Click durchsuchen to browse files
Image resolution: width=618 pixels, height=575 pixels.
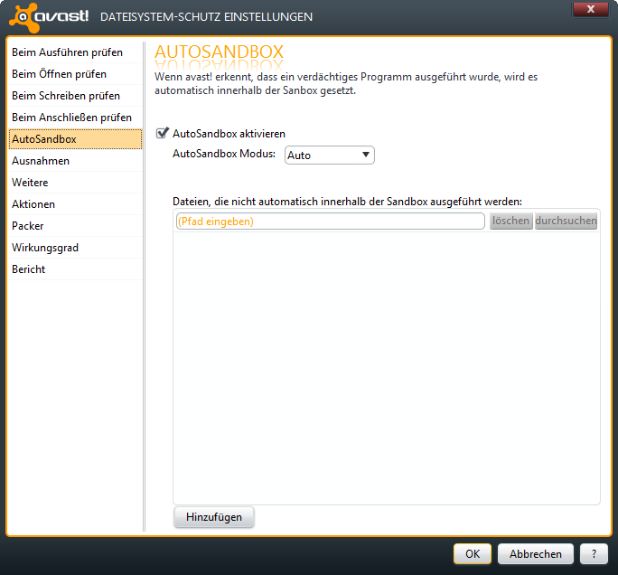(x=566, y=222)
